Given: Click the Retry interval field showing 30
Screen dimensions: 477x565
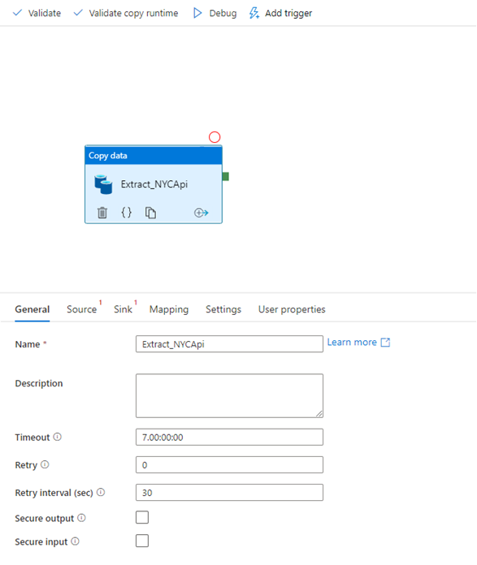Looking at the screenshot, I should coord(229,493).
